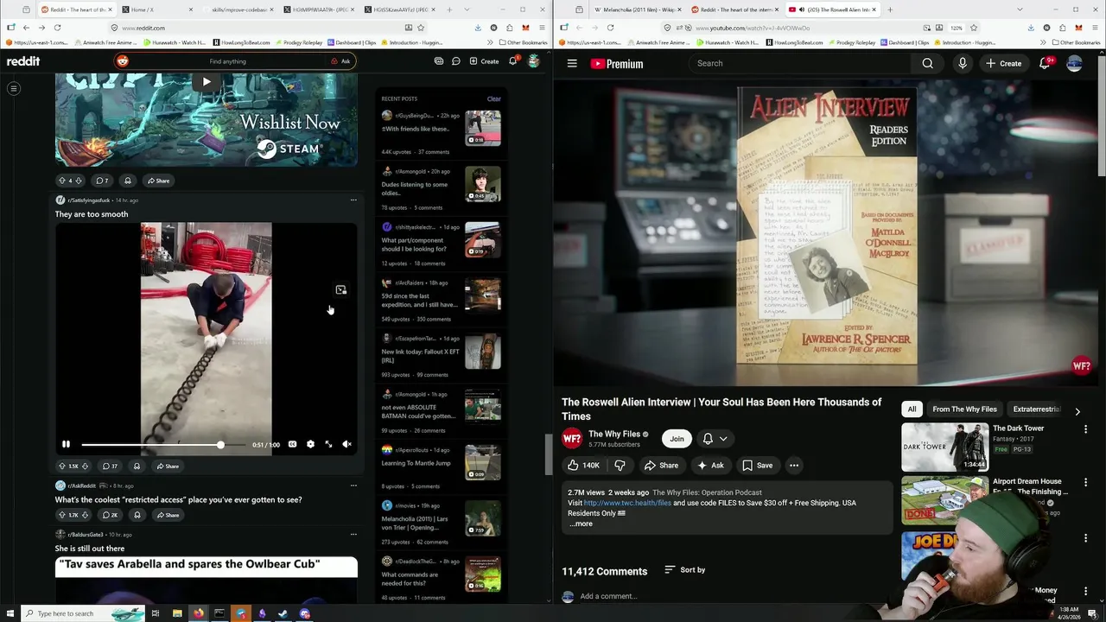Pause the Reddit video with the pause button
This screenshot has width=1106, height=622.
click(x=66, y=444)
